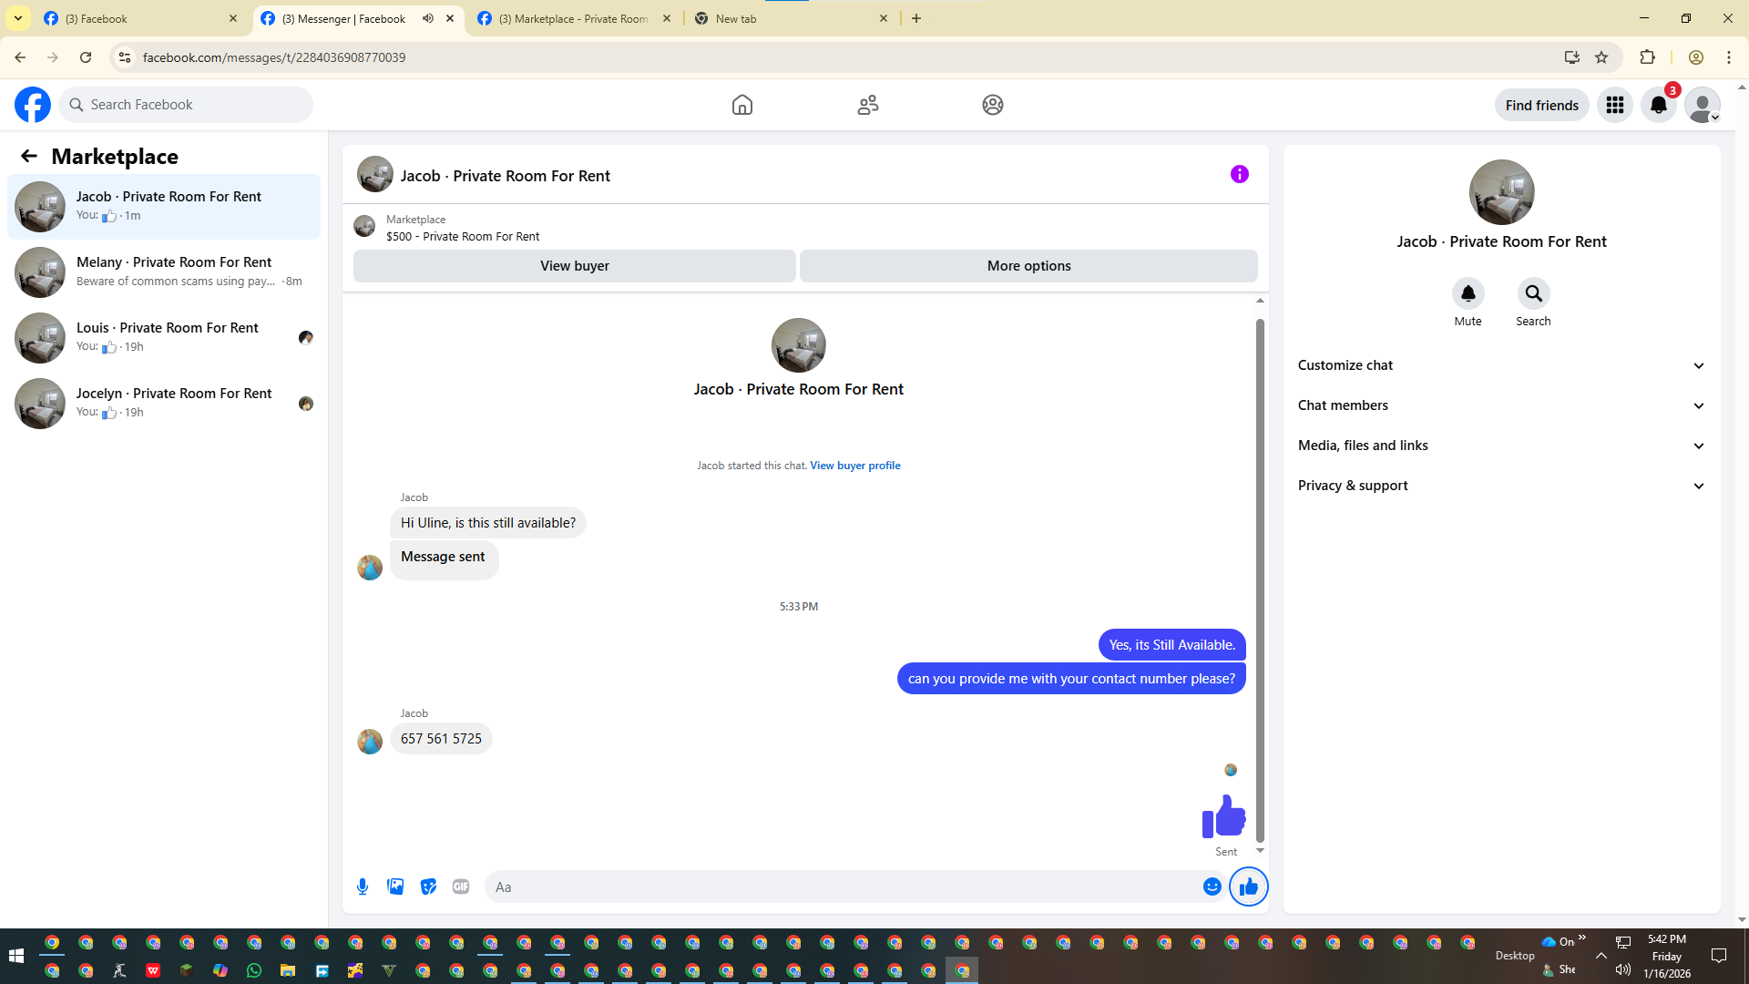Image resolution: width=1749 pixels, height=984 pixels.
Task: Click the View buyer button
Action: 574,266
